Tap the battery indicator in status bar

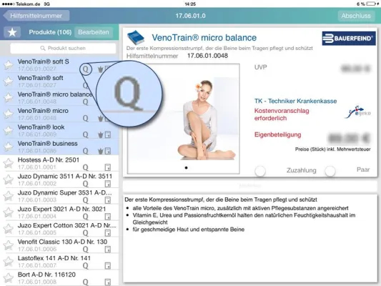372,4
